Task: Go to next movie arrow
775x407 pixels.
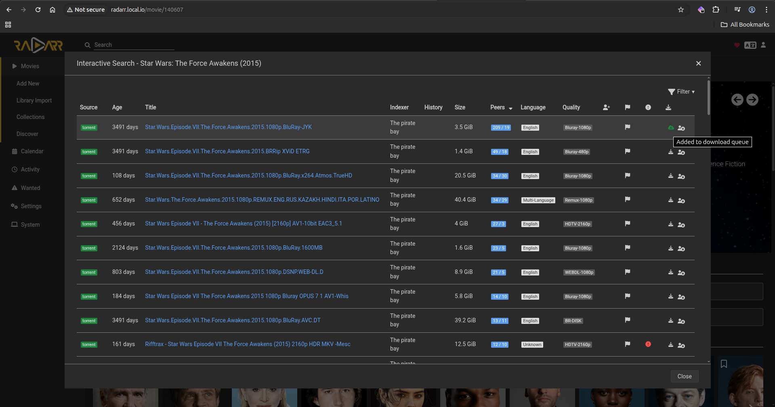Action: 752,100
